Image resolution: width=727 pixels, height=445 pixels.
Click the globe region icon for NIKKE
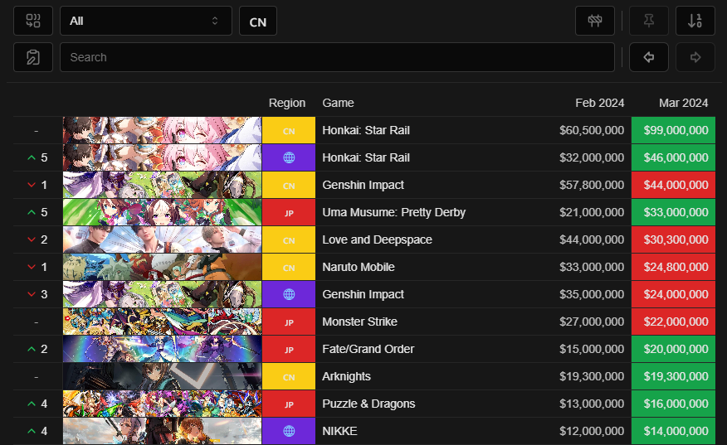coord(289,431)
